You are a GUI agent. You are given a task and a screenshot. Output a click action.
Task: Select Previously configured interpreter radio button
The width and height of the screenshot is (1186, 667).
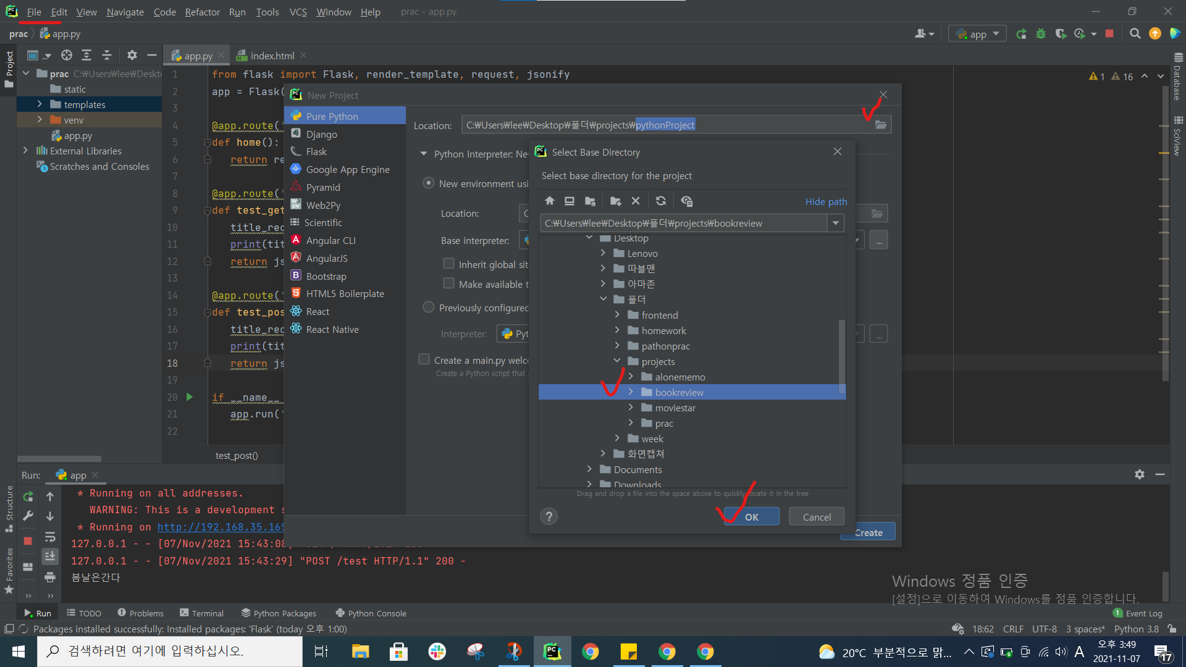429,308
